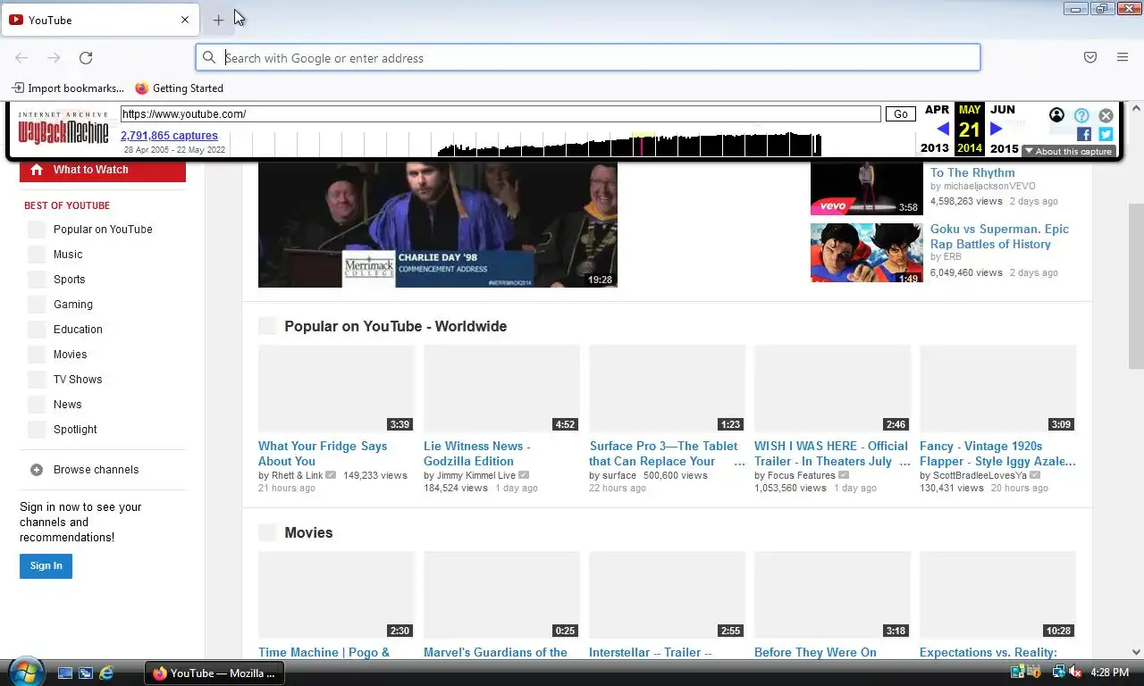Image resolution: width=1144 pixels, height=686 pixels.
Task: Open the Save to Pocket icon
Action: coord(1090,58)
